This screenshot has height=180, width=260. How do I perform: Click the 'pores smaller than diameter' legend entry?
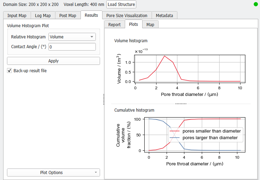(205, 131)
